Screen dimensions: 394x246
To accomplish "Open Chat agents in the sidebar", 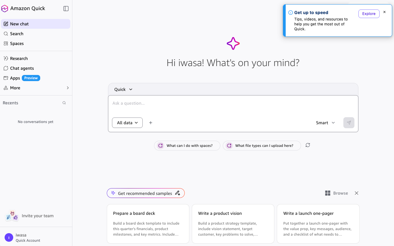I will (x=22, y=68).
